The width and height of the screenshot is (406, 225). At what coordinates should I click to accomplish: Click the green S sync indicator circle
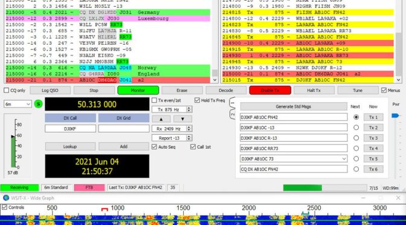click(x=38, y=104)
